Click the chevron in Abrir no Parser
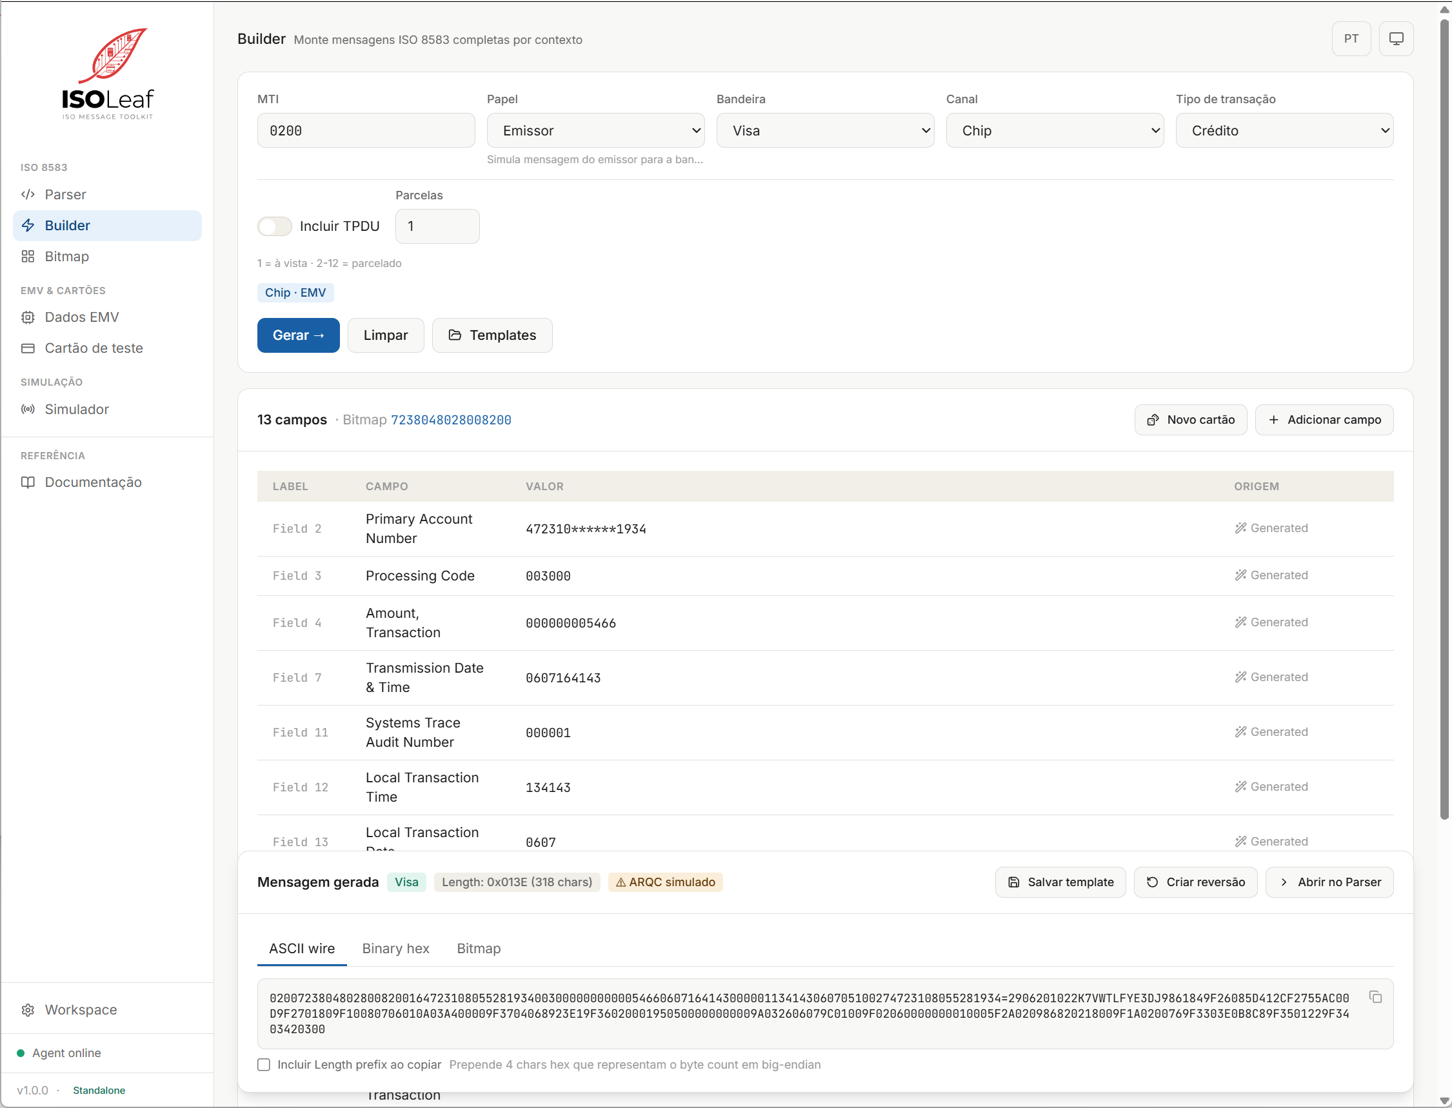The width and height of the screenshot is (1452, 1108). point(1284,882)
